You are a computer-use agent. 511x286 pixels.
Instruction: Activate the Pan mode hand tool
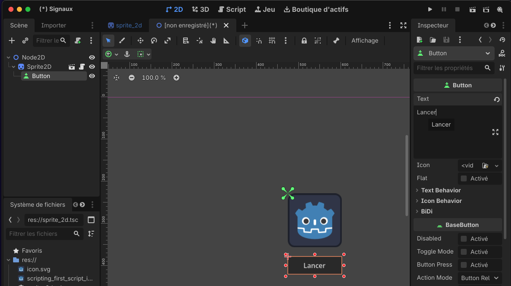pyautogui.click(x=213, y=40)
